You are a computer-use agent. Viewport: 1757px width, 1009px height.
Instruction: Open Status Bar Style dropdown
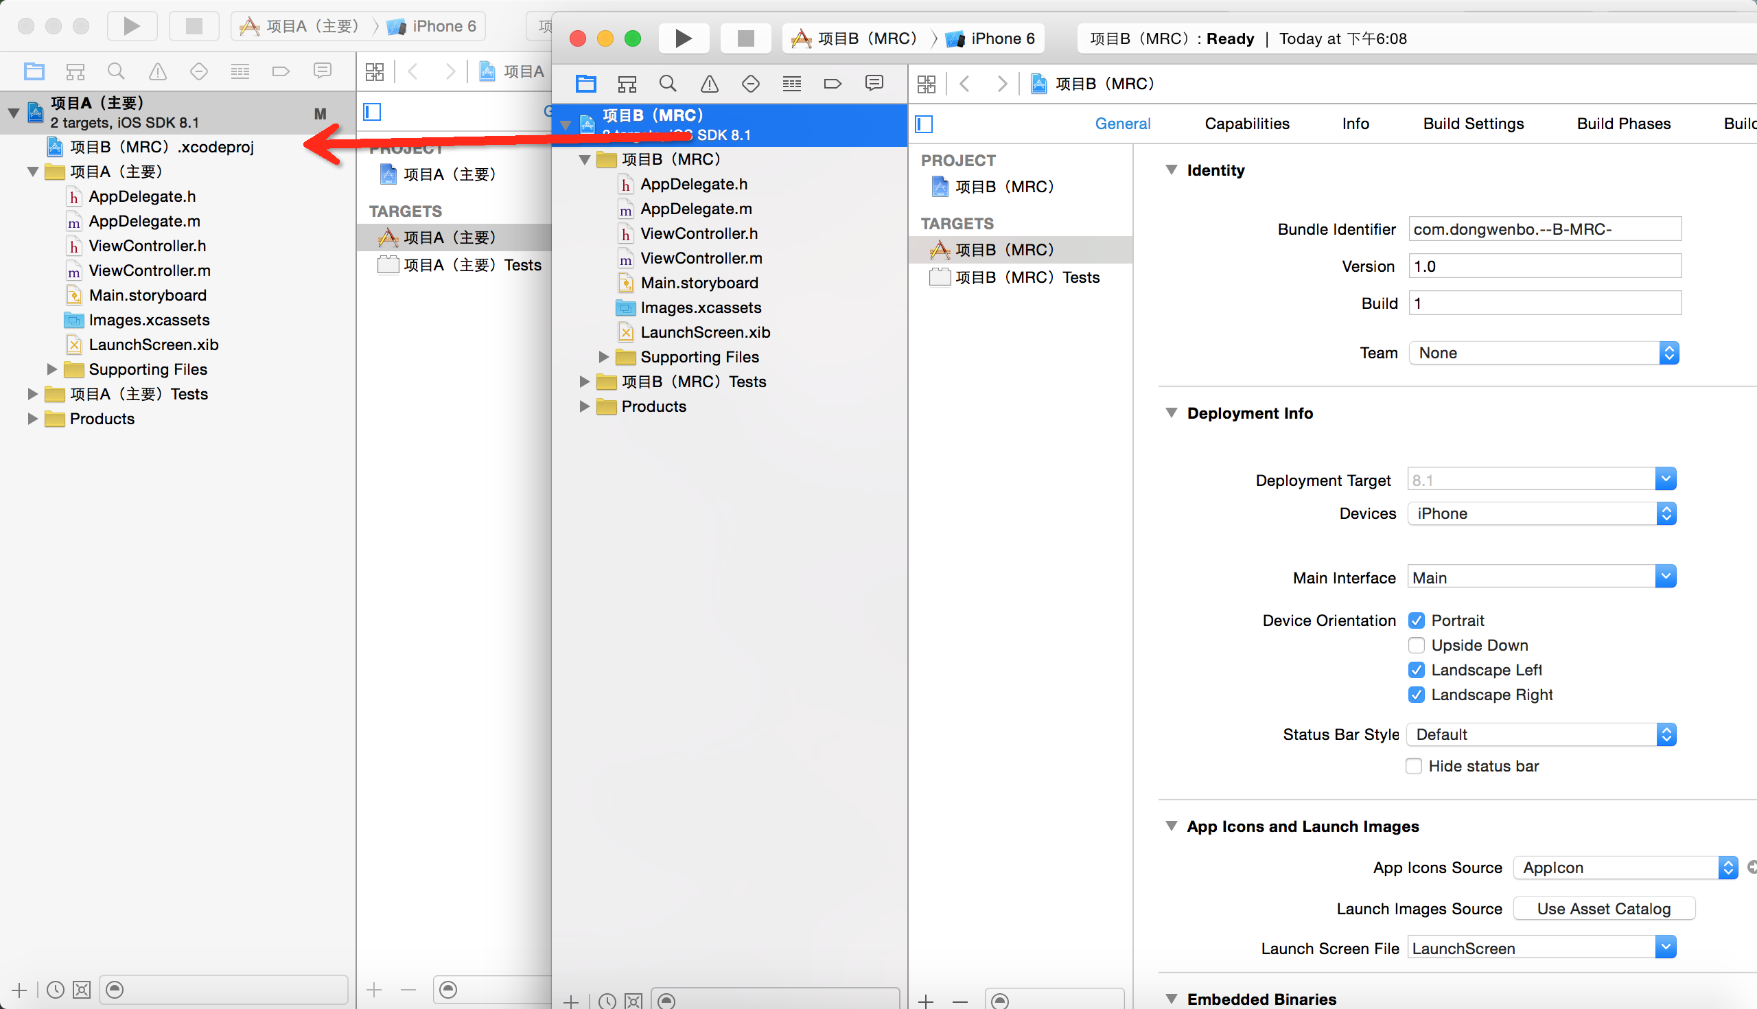click(x=1541, y=734)
